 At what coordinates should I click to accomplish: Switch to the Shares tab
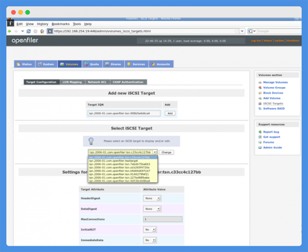[113, 64]
